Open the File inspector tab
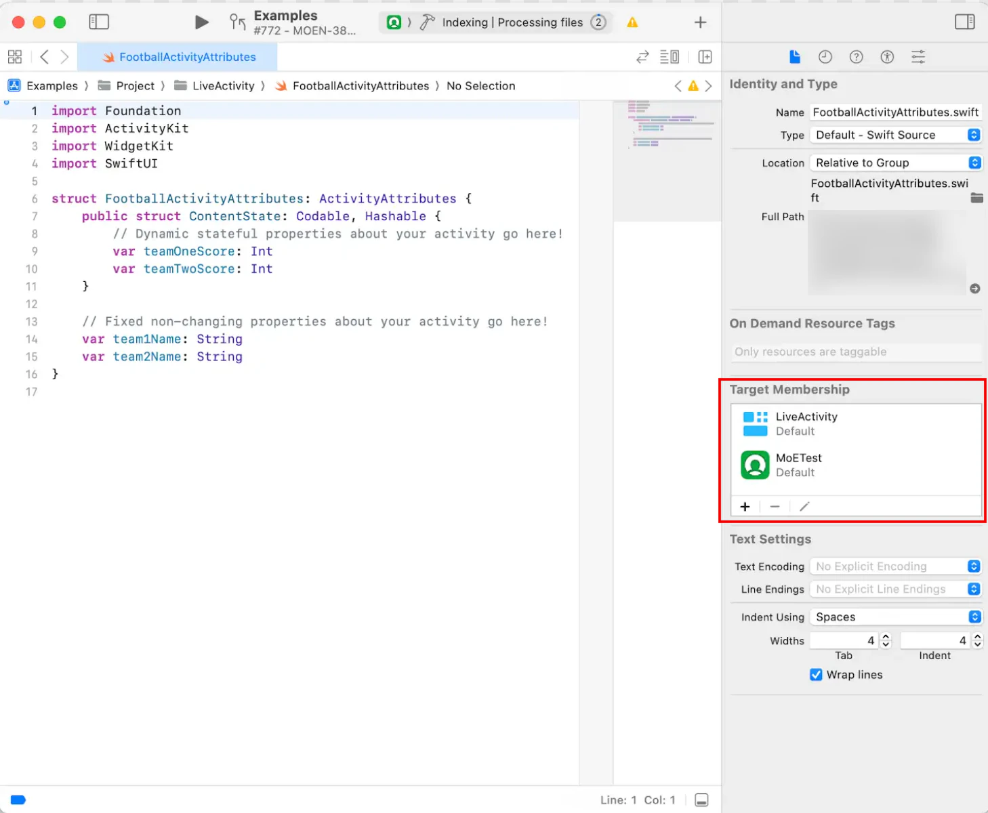This screenshot has width=988, height=813. (x=794, y=57)
